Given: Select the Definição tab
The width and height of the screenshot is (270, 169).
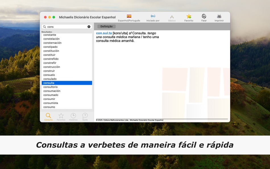Looking at the screenshot, I should (106, 26).
